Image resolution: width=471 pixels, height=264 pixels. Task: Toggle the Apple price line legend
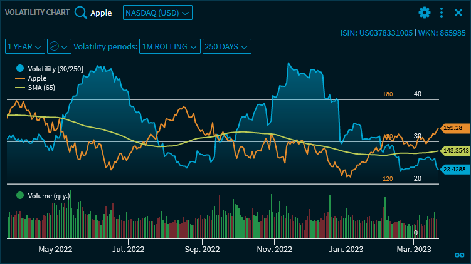36,78
